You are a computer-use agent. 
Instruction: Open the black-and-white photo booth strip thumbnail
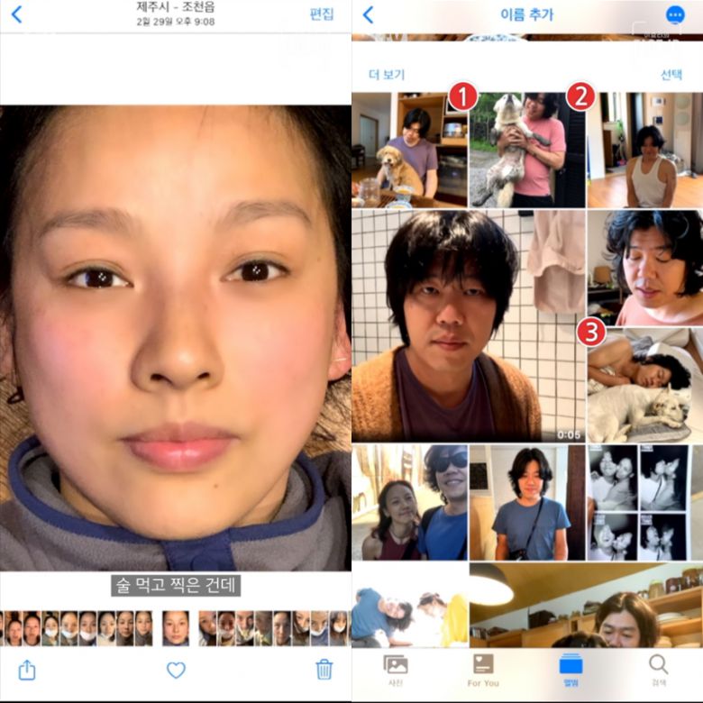click(x=645, y=502)
